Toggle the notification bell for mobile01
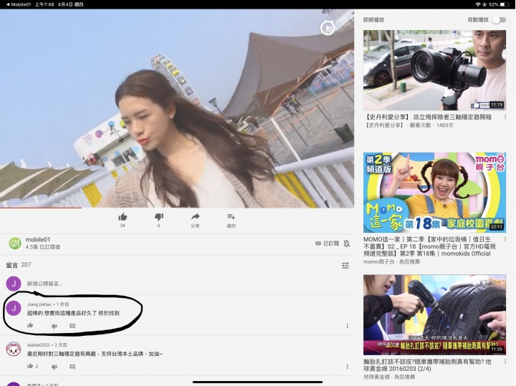The height and width of the screenshot is (386, 516). 347,243
